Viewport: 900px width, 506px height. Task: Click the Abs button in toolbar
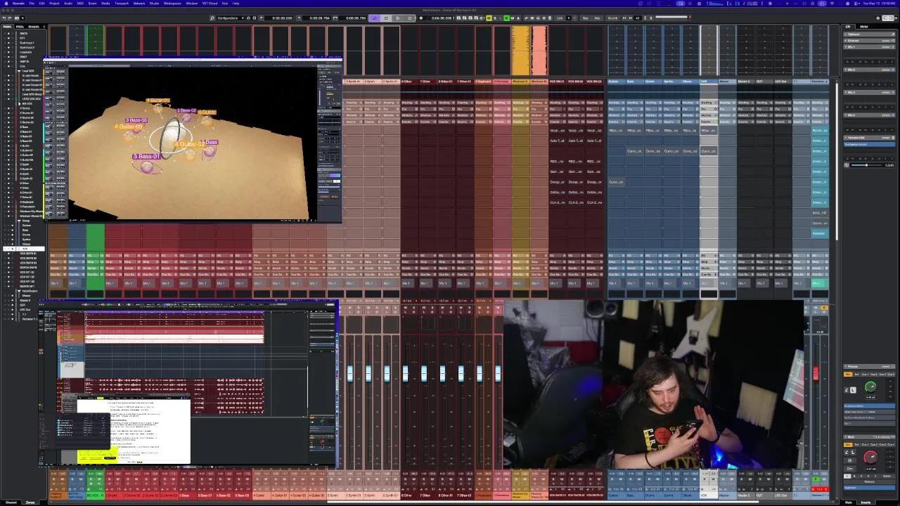pyautogui.click(x=596, y=18)
